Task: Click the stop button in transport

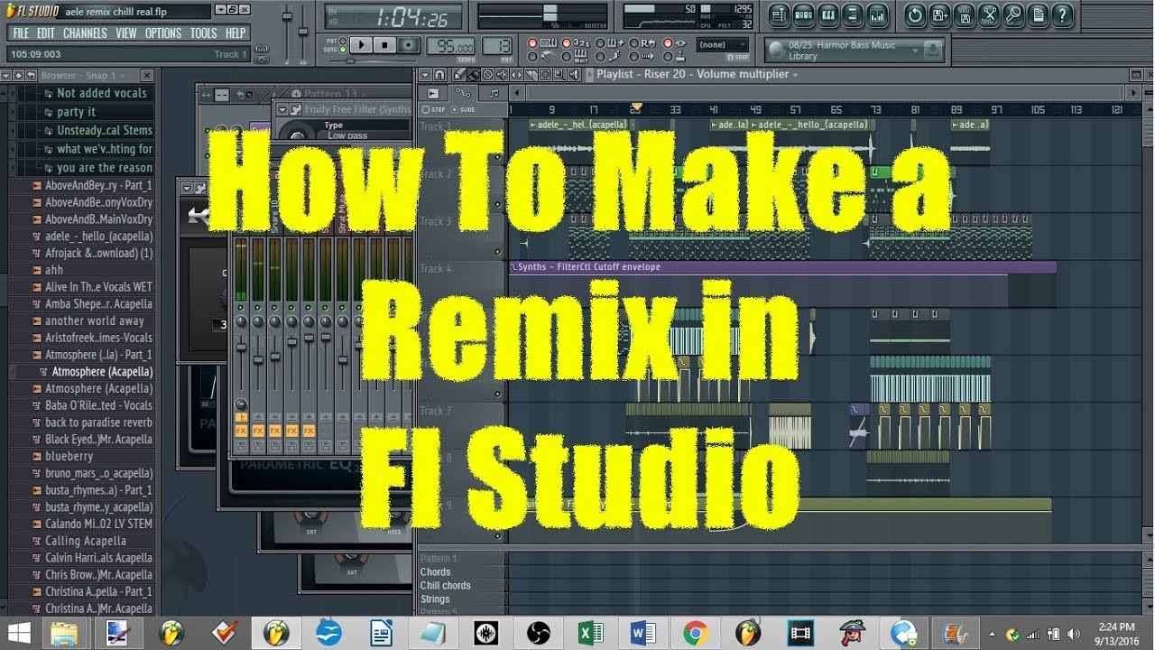Action: (383, 45)
